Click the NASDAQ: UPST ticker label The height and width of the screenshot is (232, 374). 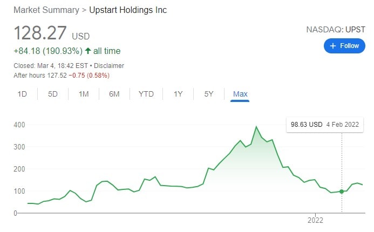point(336,30)
